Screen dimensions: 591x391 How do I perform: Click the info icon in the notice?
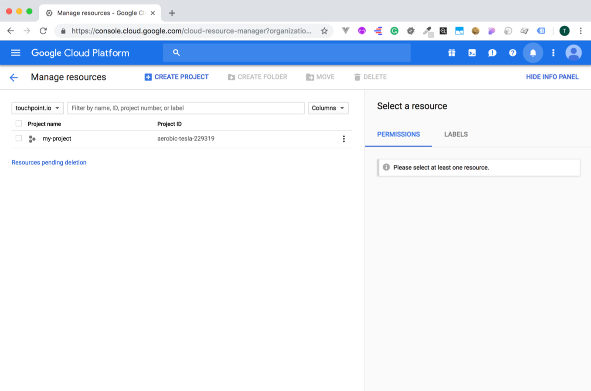click(386, 167)
